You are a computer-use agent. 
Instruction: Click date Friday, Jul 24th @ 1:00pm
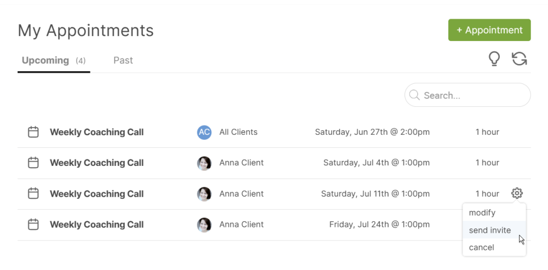[x=380, y=224]
